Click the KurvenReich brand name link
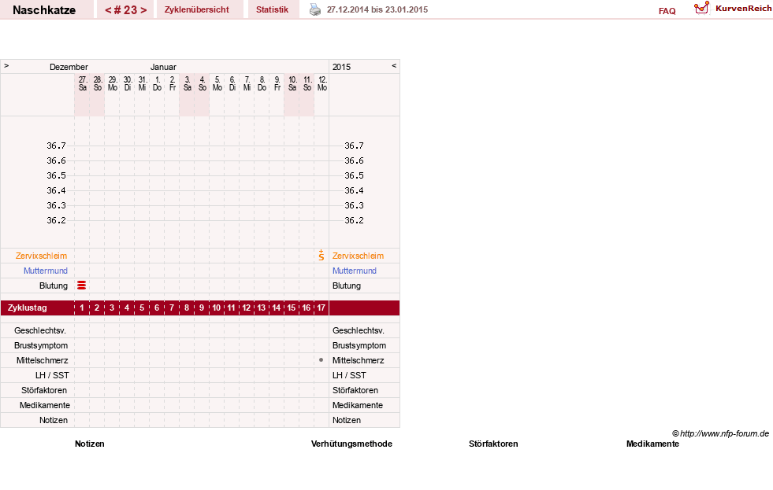The image size is (773, 490). click(x=743, y=9)
